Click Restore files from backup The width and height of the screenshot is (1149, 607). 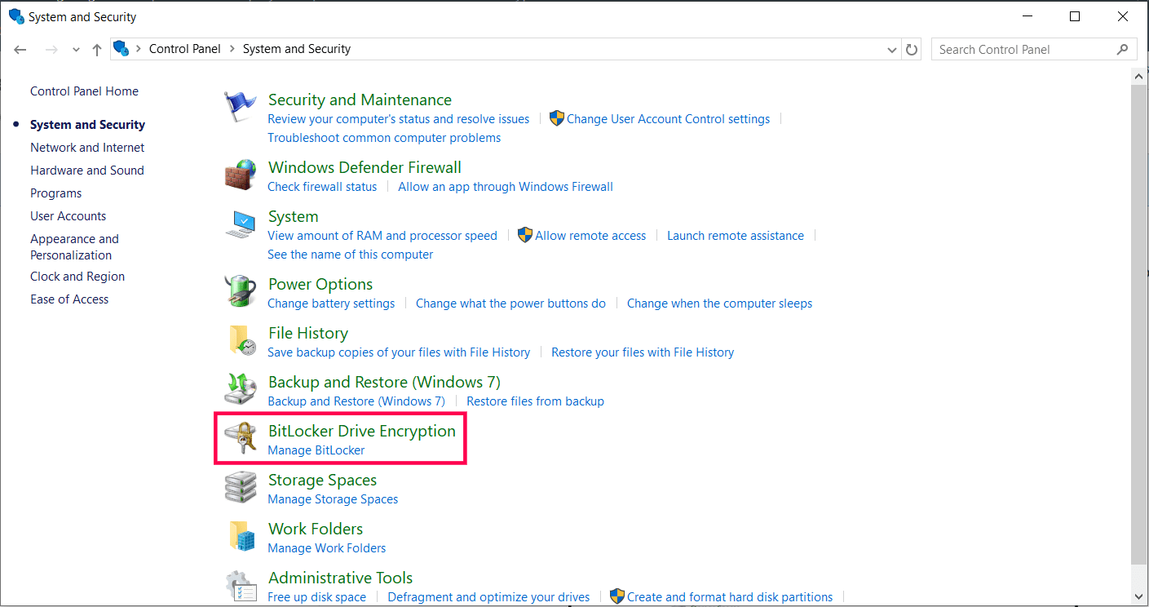tap(535, 401)
